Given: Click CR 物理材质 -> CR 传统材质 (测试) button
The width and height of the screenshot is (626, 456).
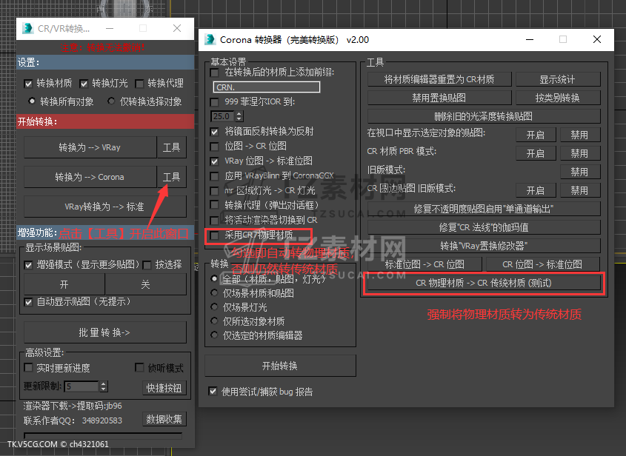Looking at the screenshot, I should [x=484, y=283].
